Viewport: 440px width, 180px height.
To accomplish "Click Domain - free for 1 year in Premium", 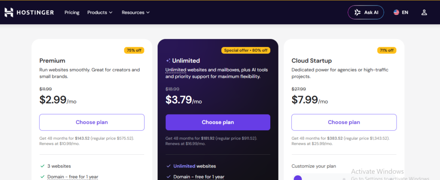I will (x=73, y=177).
